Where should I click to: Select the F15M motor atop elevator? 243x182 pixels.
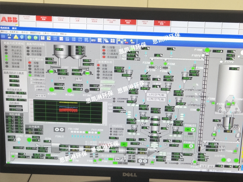click(207, 50)
